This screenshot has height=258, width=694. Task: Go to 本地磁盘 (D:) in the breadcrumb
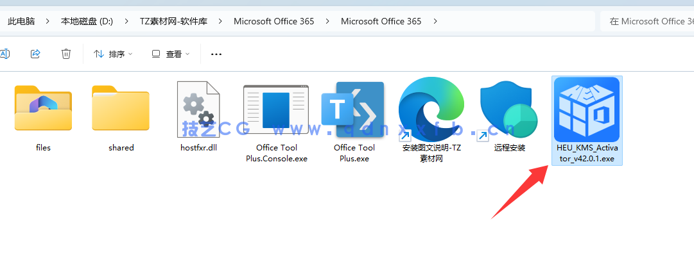coord(87,21)
